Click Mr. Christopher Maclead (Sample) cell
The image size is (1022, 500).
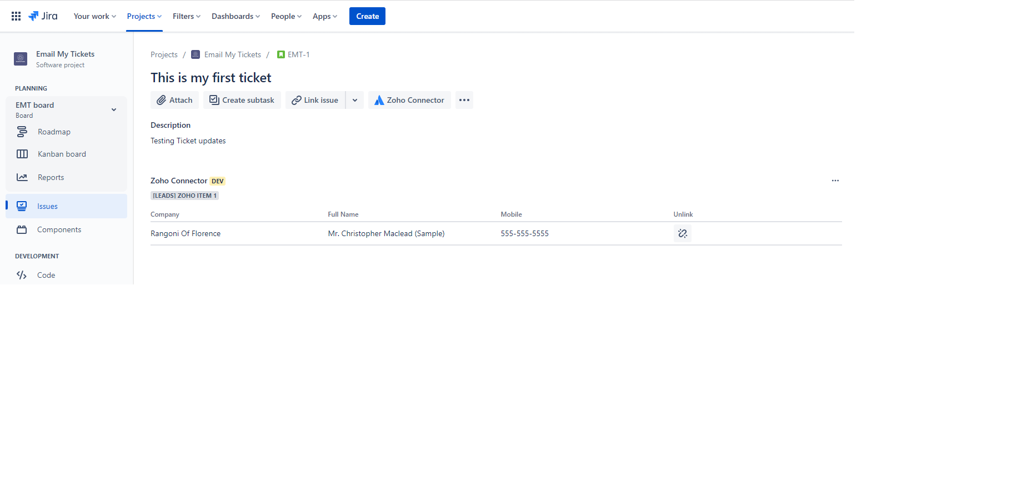(x=386, y=233)
